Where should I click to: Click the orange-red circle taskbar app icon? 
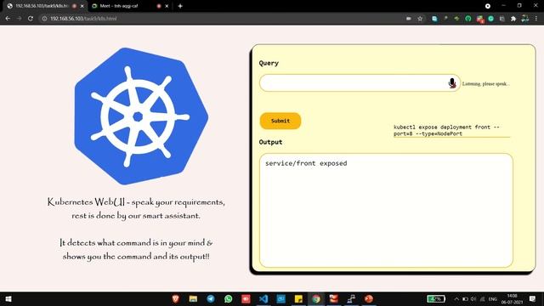click(368, 298)
